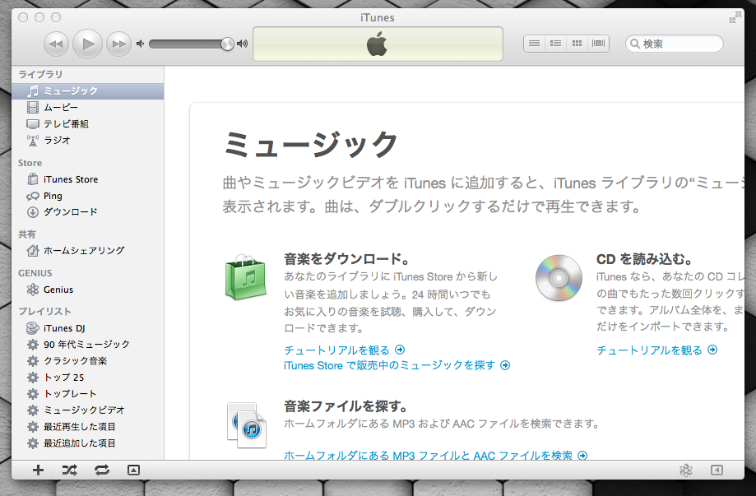This screenshot has height=496, width=756.
Task: Click ホームフォルダにある MP3 ファイルと AAC ファイルを検索 link
Action: pos(436,455)
